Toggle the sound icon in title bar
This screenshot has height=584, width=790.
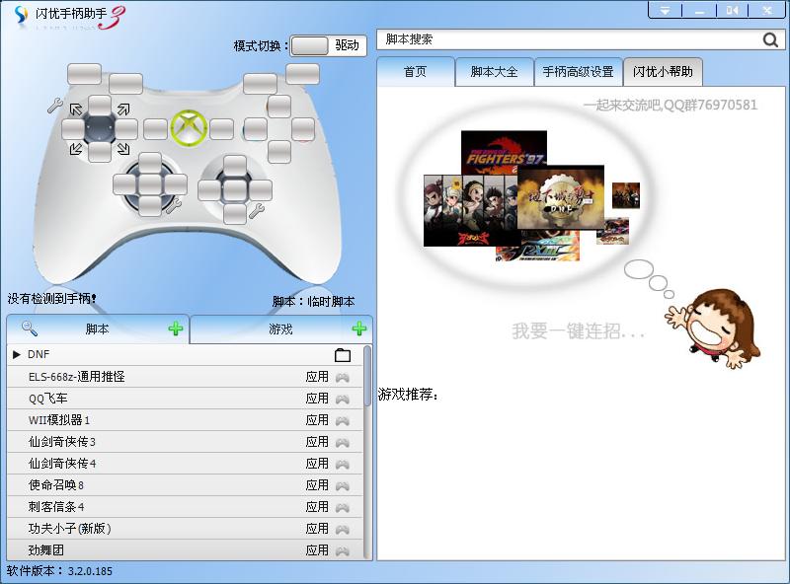[732, 10]
